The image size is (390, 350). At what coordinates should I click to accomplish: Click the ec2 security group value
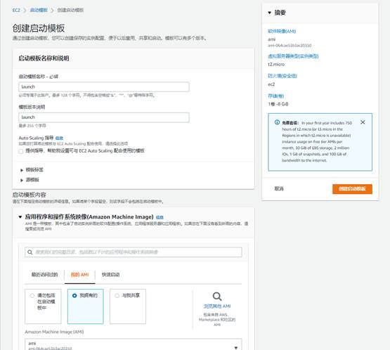(271, 84)
